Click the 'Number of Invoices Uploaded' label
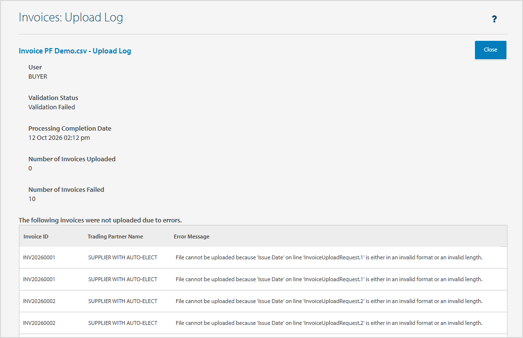The height and width of the screenshot is (338, 523). 72,159
